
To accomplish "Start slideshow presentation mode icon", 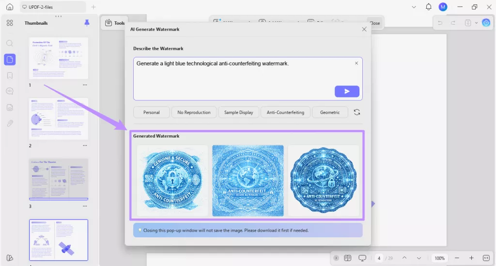I will click(x=362, y=258).
